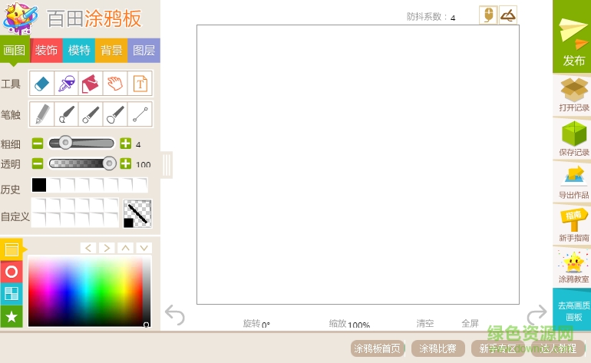Click the right arrow above palette
This screenshot has height=363, width=591.
[x=107, y=248]
